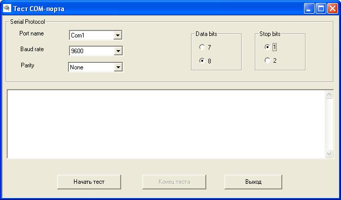Select 7 data bits radio button
The width and height of the screenshot is (341, 200).
click(x=202, y=47)
